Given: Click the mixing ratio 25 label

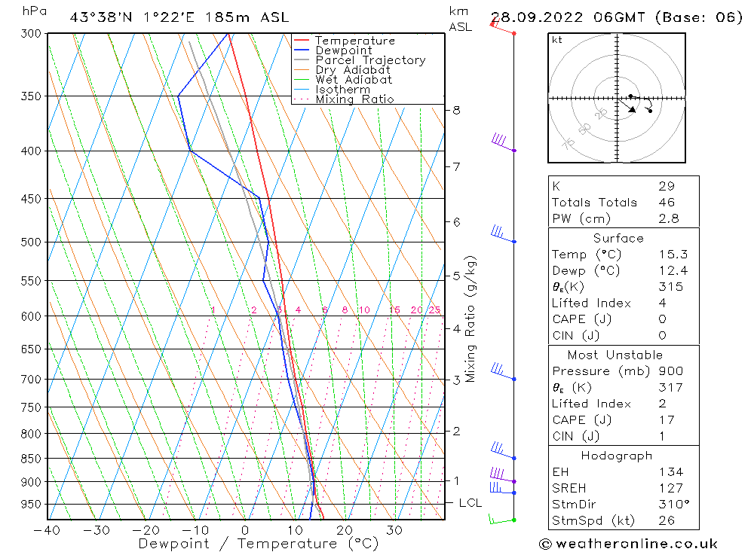Looking at the screenshot, I should [x=435, y=310].
